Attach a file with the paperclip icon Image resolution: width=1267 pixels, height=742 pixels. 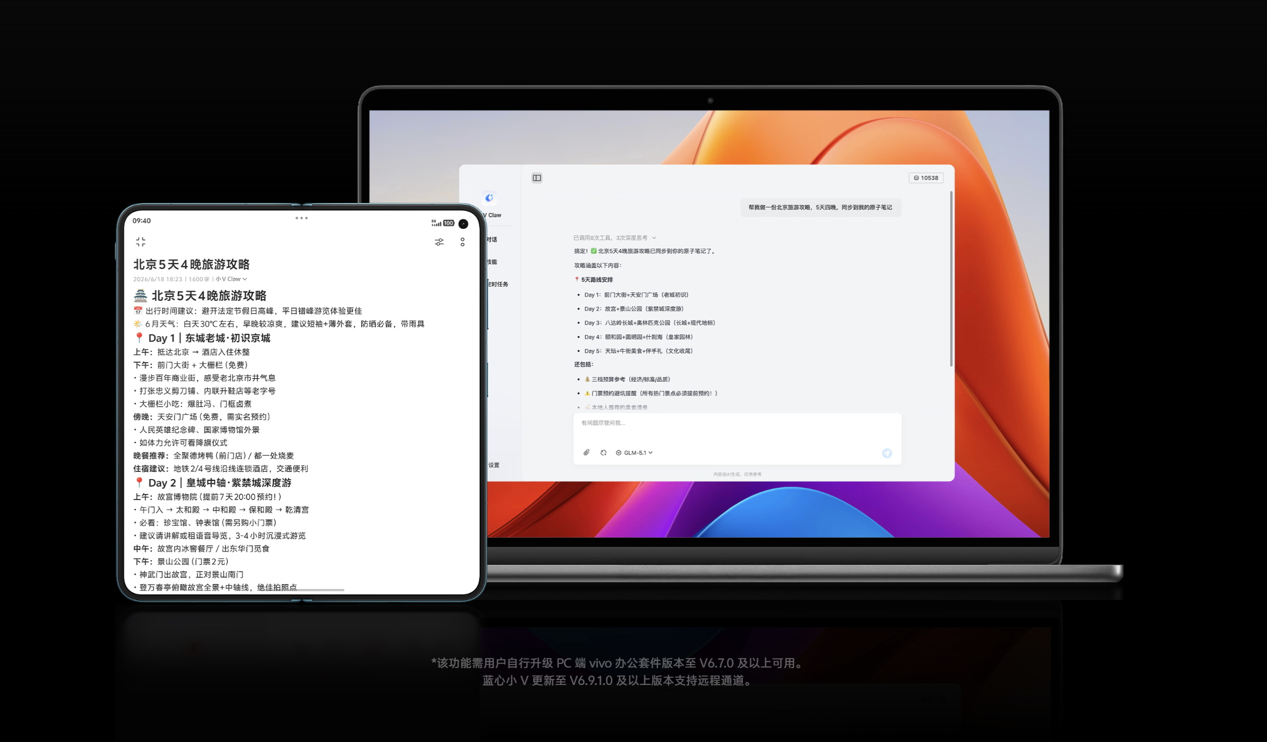[587, 453]
